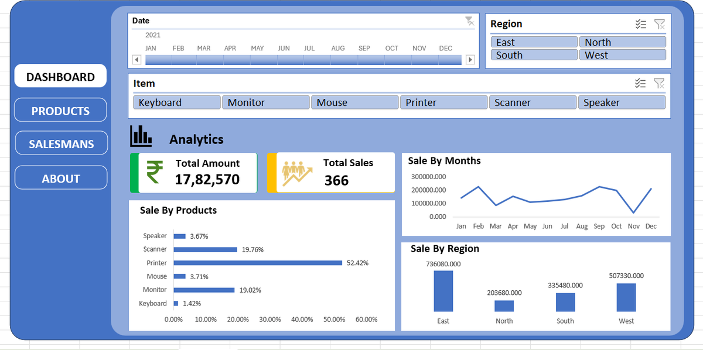Select FEB on the Date timeline
Image resolution: width=703 pixels, height=350 pixels.
185,60
